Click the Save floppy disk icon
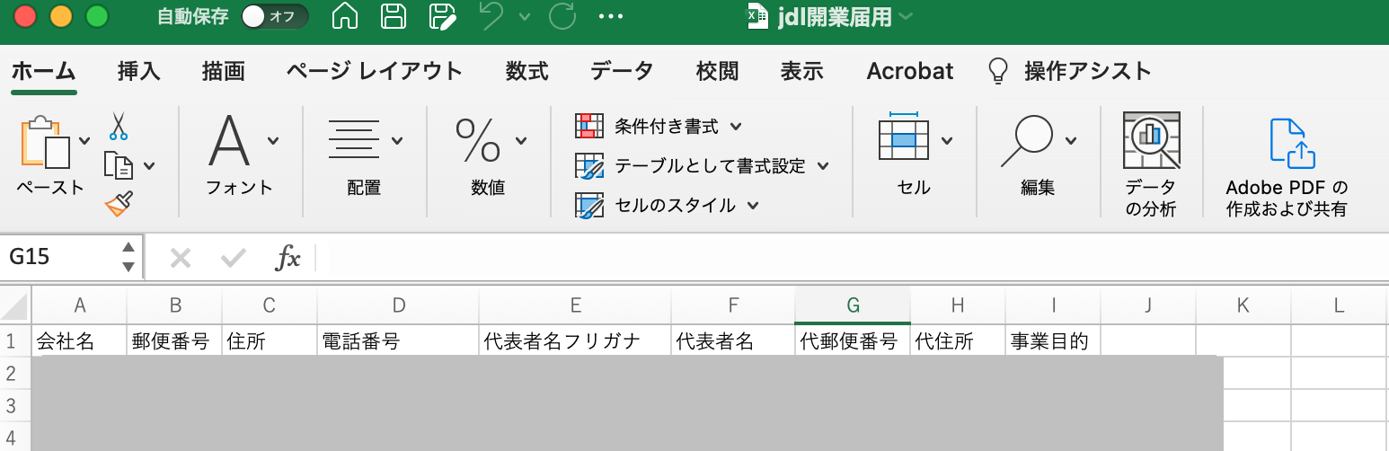Viewport: 1389px width, 451px height. [x=393, y=16]
